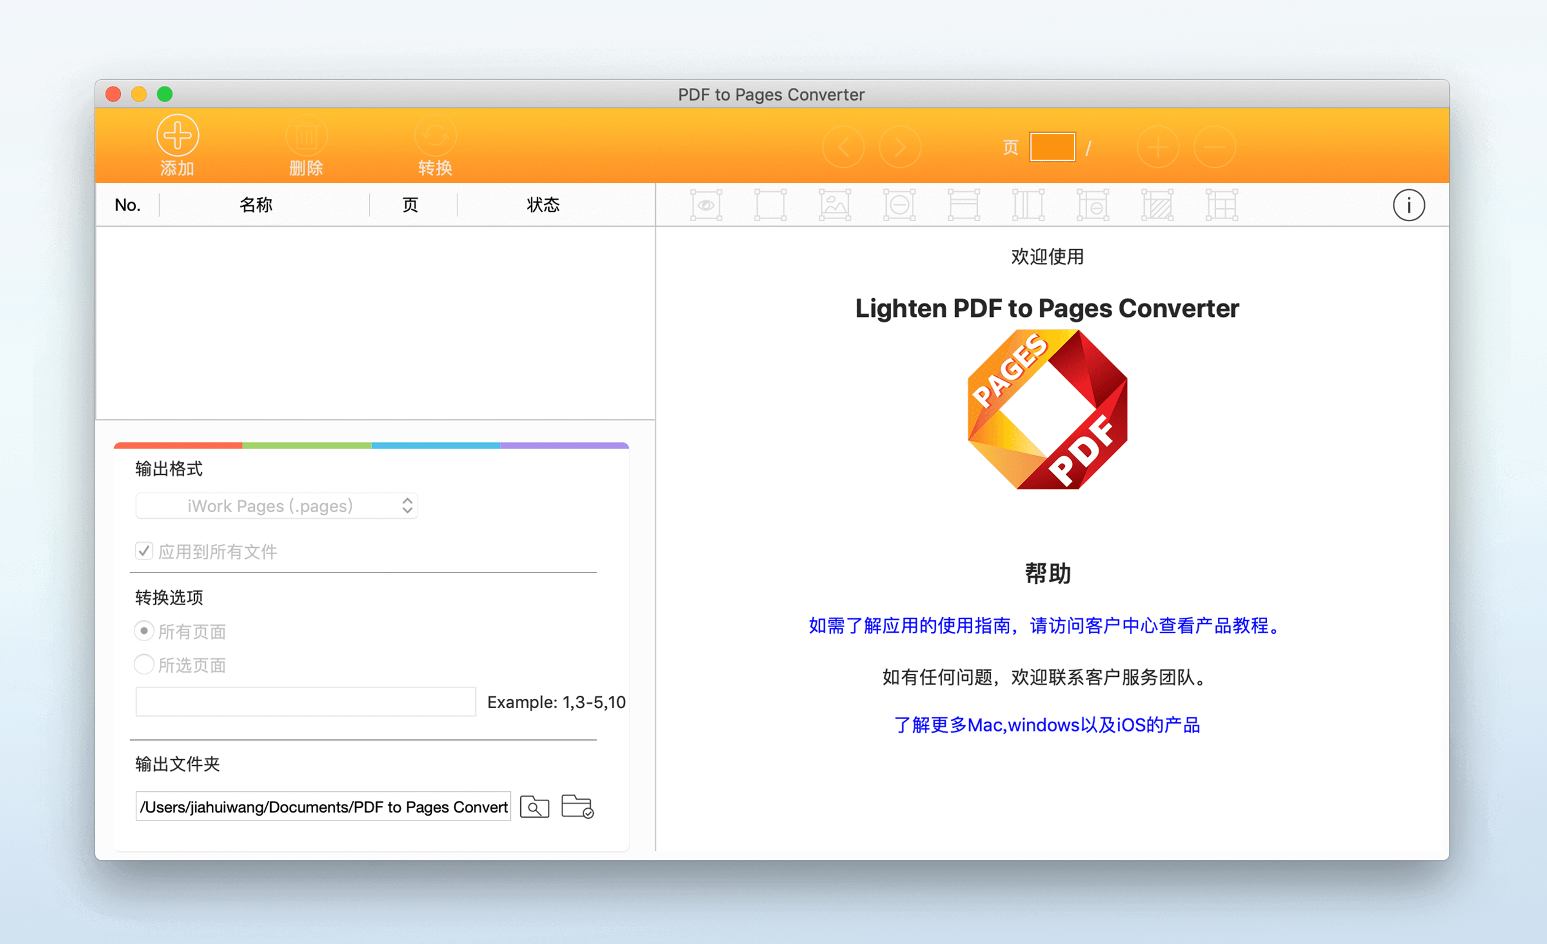Go to next page with right arrow
The height and width of the screenshot is (944, 1547).
tap(900, 147)
